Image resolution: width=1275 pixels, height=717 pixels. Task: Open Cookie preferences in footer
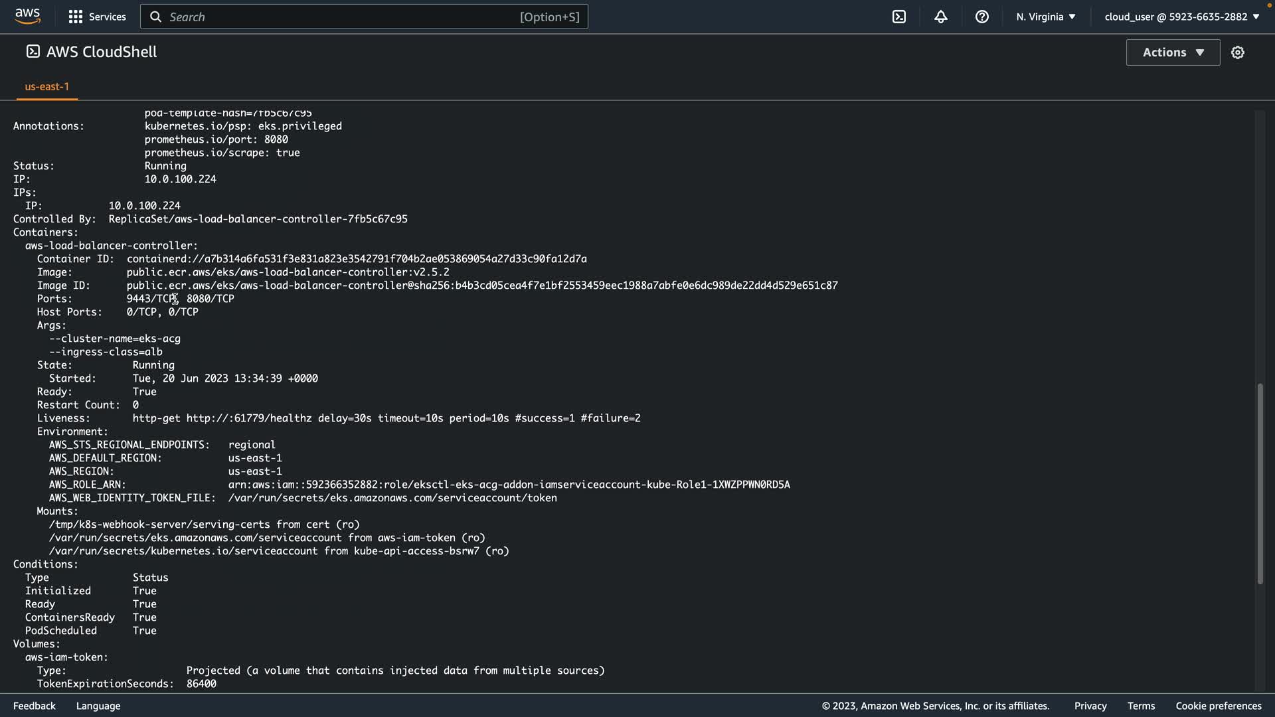tap(1218, 706)
